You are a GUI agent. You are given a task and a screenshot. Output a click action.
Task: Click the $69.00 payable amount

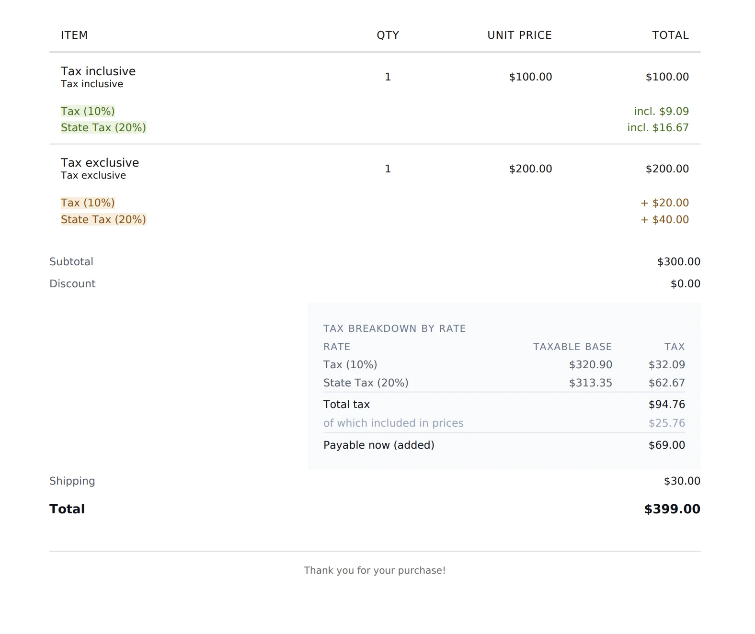[x=666, y=445]
